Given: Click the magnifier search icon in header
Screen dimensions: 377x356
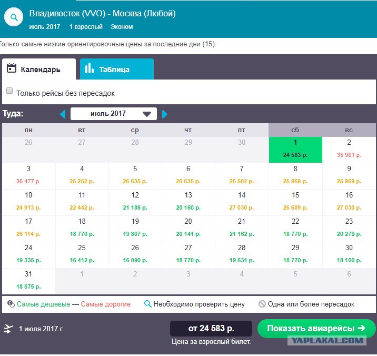Looking at the screenshot, I should [14, 17].
